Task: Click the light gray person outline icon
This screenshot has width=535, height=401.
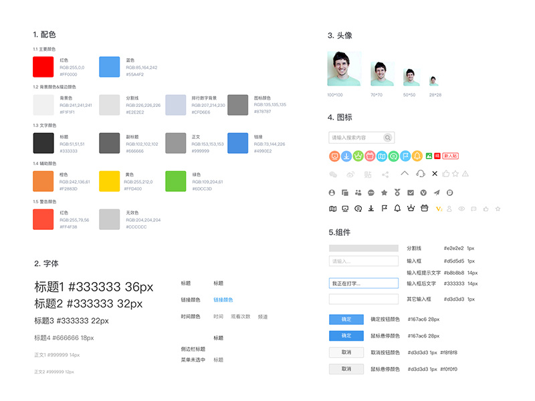Action: point(449,209)
